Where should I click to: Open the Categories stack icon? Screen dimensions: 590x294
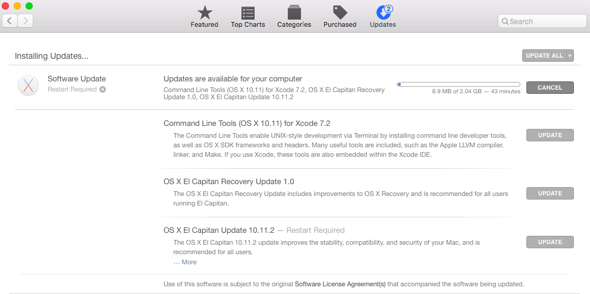click(x=294, y=12)
